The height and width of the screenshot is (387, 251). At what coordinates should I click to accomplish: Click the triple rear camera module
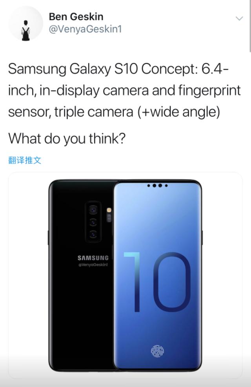click(93, 221)
